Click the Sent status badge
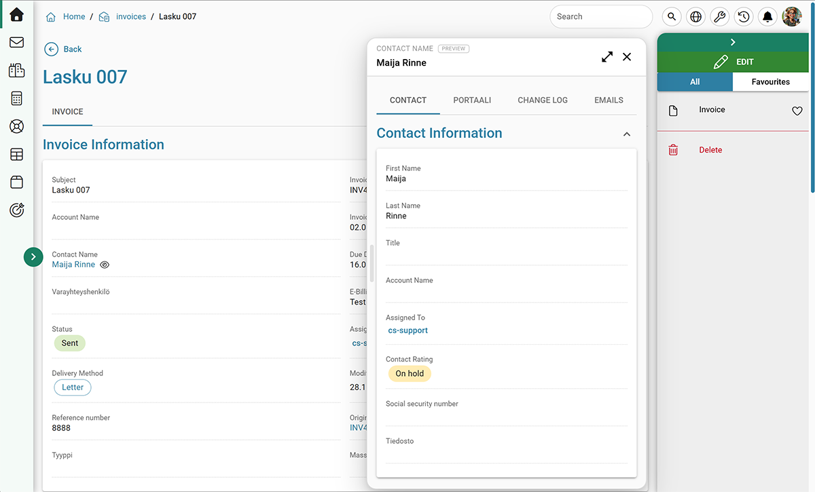The height and width of the screenshot is (492, 815). pos(70,343)
